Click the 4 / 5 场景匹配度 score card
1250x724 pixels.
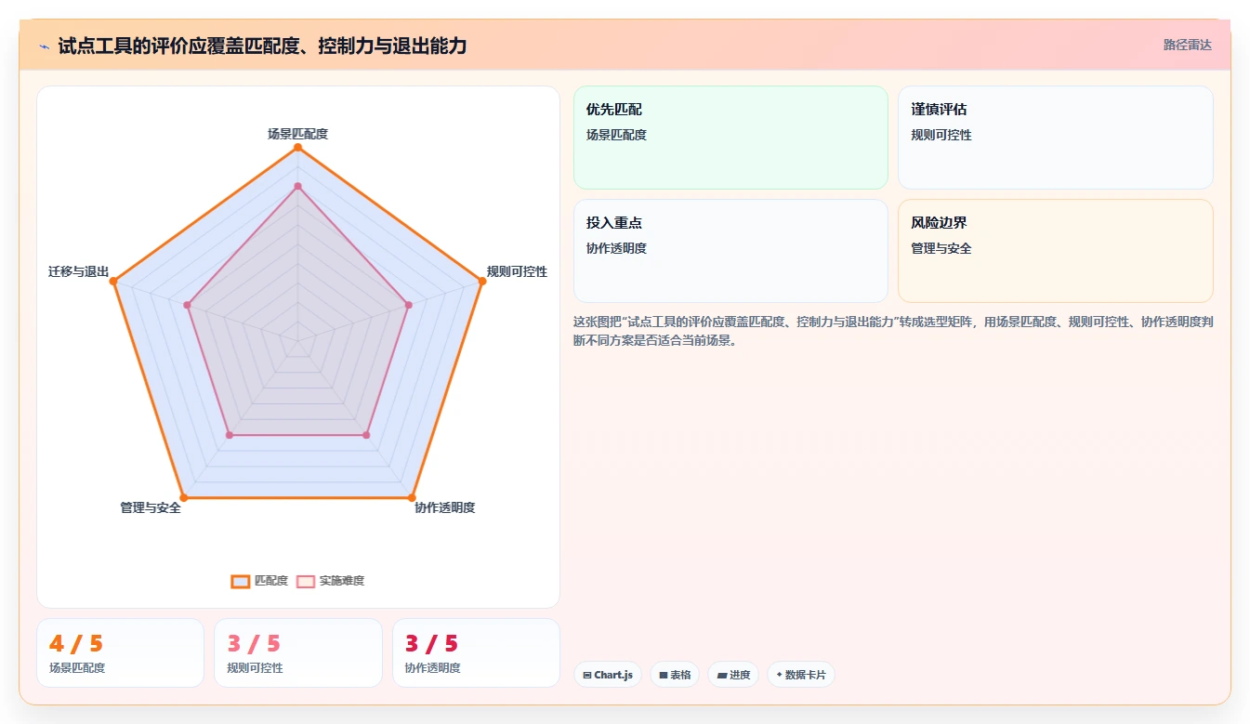(120, 652)
